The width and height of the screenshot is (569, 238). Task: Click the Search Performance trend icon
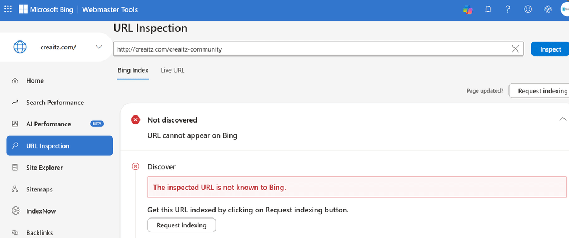[15, 103]
